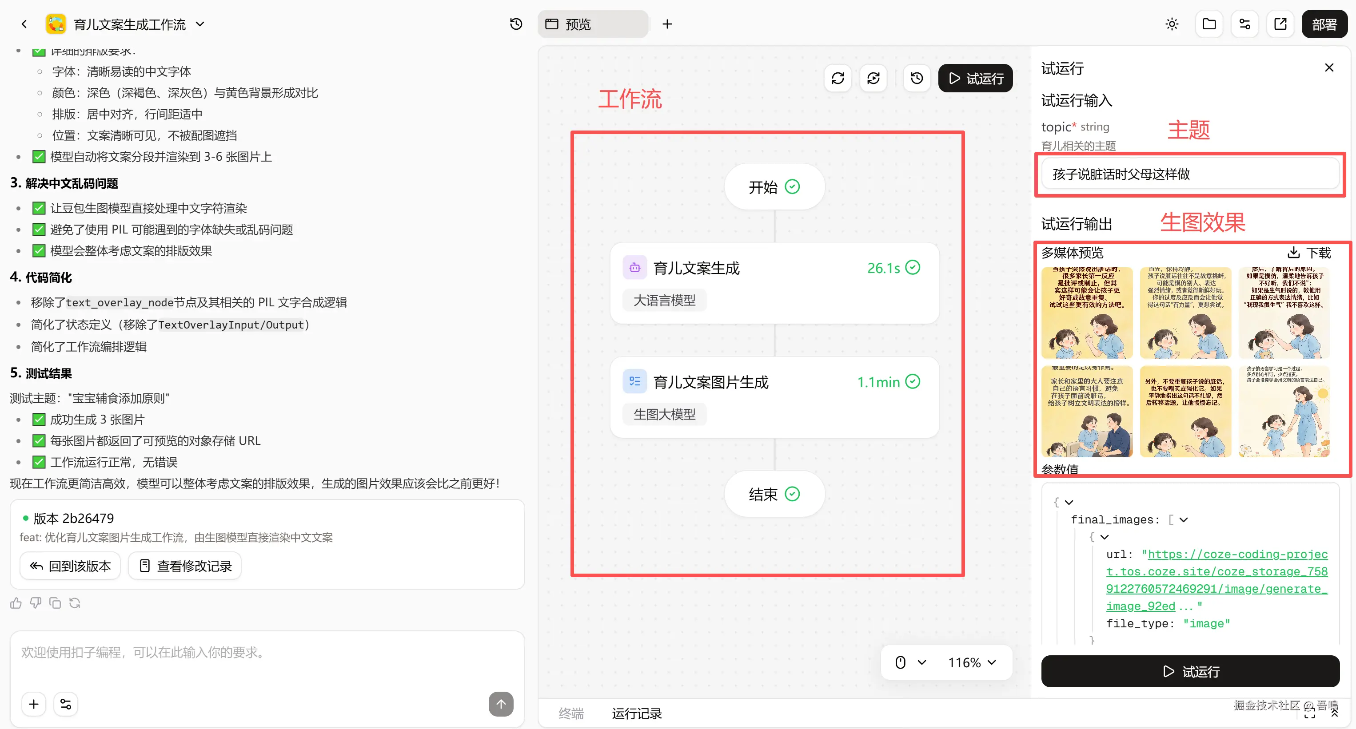Expand the project name 育儿文案生成工作流 dropdown
Screen dimensions: 1356x729
tap(200, 24)
